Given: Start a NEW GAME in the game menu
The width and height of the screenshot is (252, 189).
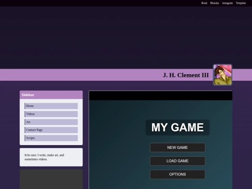Looking at the screenshot, I should 177,147.
